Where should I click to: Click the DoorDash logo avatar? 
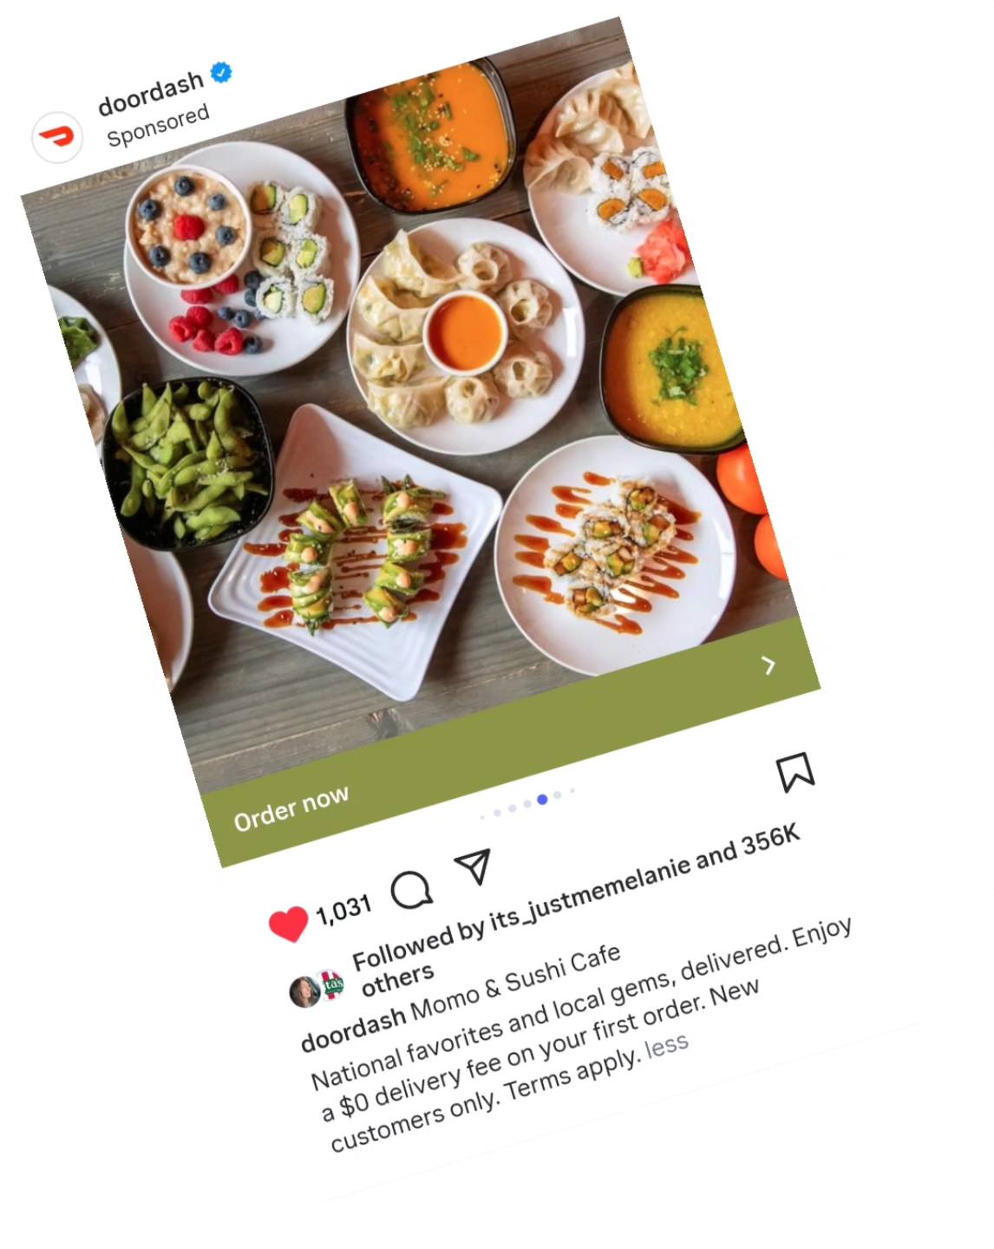57,137
